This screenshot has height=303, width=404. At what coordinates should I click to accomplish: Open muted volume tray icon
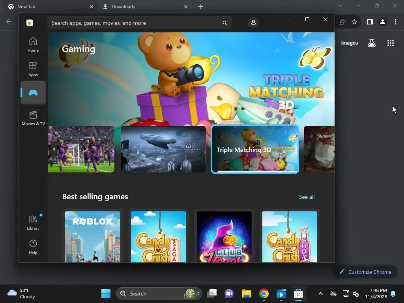[356, 294]
